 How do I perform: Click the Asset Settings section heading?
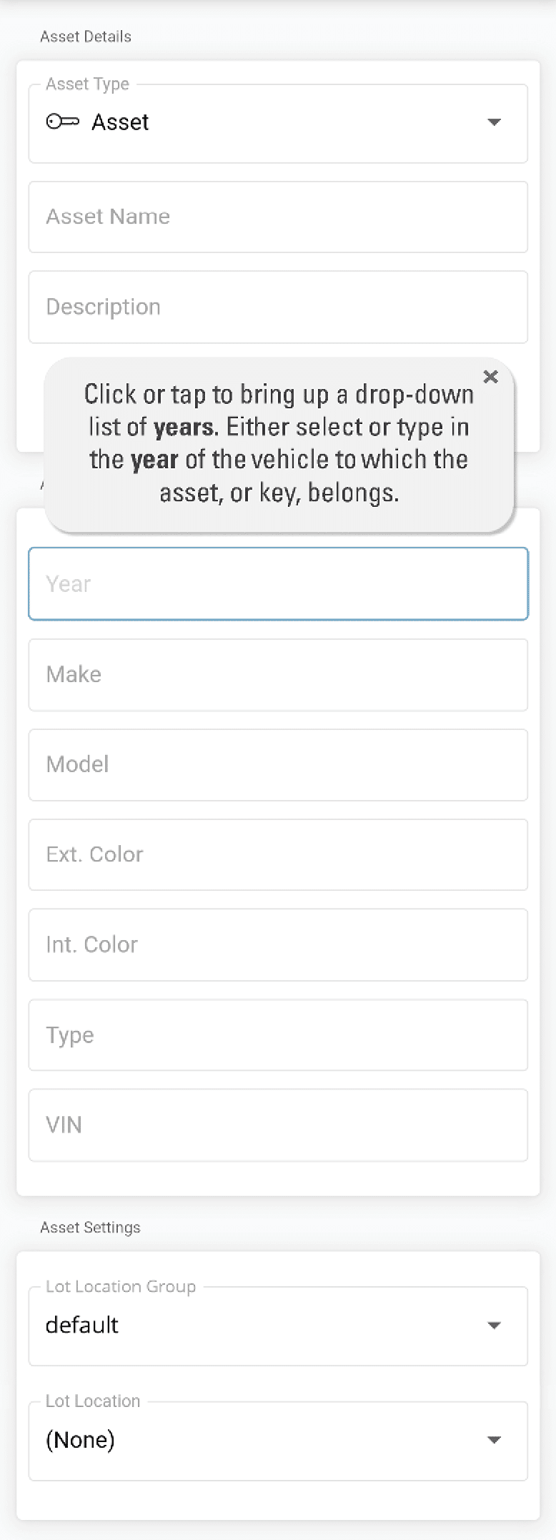tap(90, 1228)
